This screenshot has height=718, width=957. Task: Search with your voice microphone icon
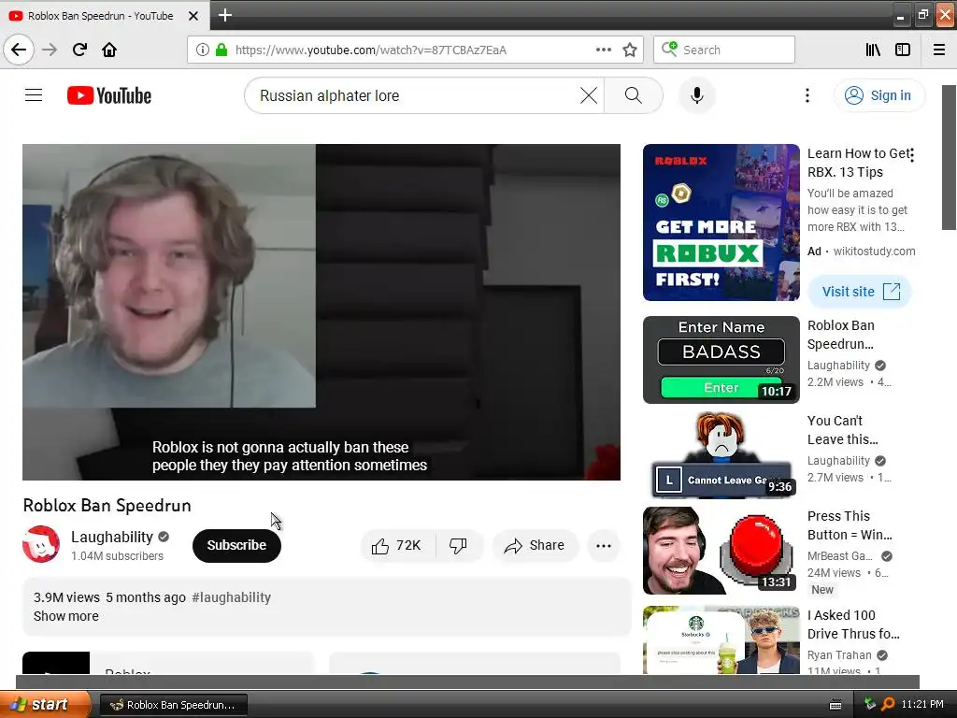tap(696, 95)
